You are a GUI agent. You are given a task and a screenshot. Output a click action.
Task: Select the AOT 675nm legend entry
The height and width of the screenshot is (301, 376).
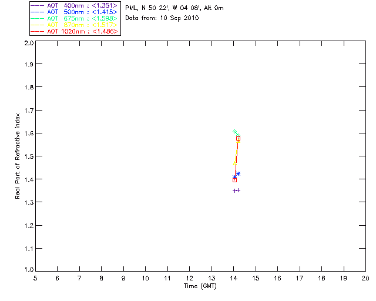[74, 18]
